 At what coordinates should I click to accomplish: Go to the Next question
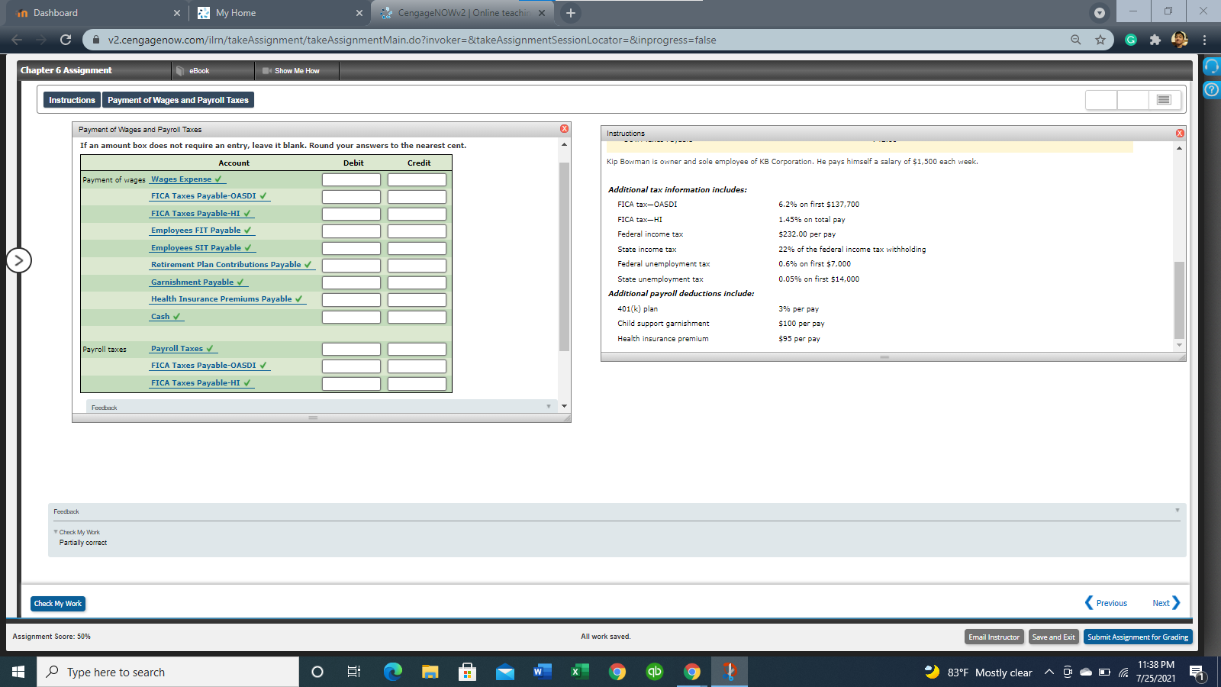point(1165,603)
